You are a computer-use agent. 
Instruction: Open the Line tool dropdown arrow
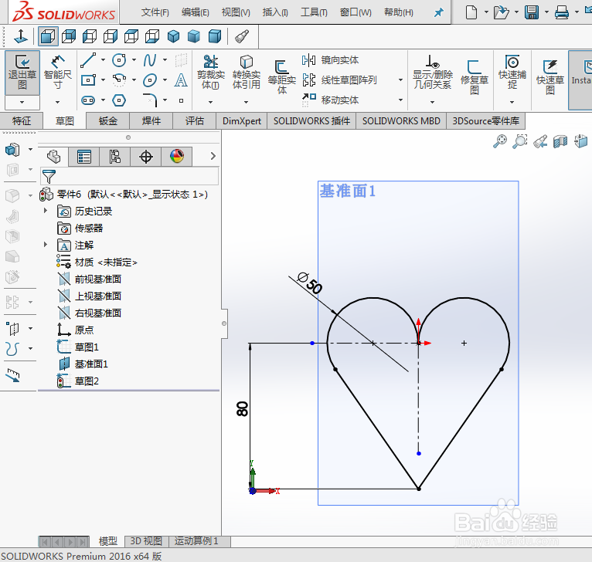[x=103, y=59]
